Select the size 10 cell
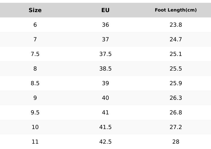The width and height of the screenshot is (211, 149). coord(35,127)
